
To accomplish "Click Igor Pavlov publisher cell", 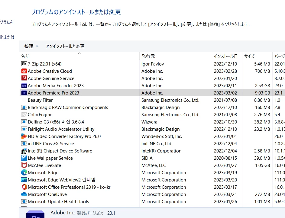I will coord(153,64).
